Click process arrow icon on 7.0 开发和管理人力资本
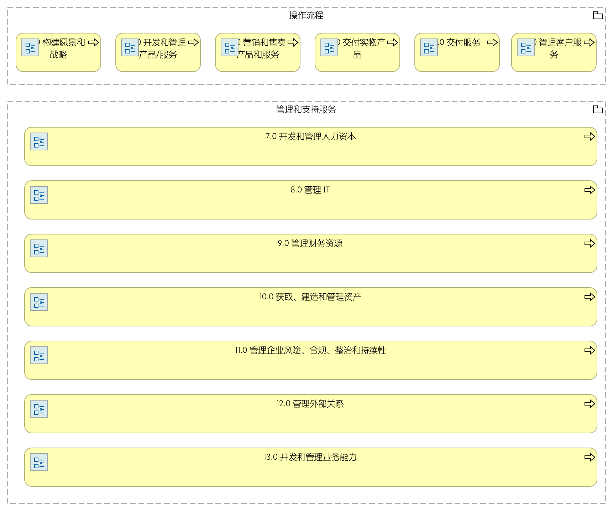Viewport: 613px width, 511px height. click(590, 136)
